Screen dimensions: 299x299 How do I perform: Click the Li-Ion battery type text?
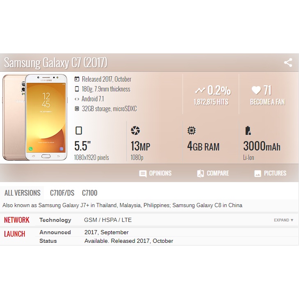click(249, 157)
